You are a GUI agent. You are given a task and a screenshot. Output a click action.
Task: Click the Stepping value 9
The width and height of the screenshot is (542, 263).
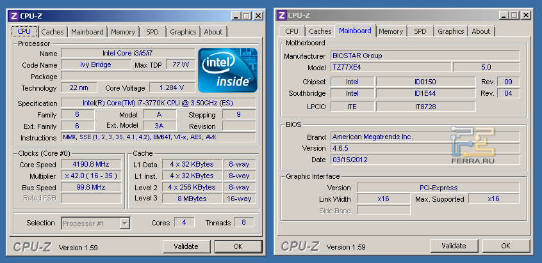239,114
